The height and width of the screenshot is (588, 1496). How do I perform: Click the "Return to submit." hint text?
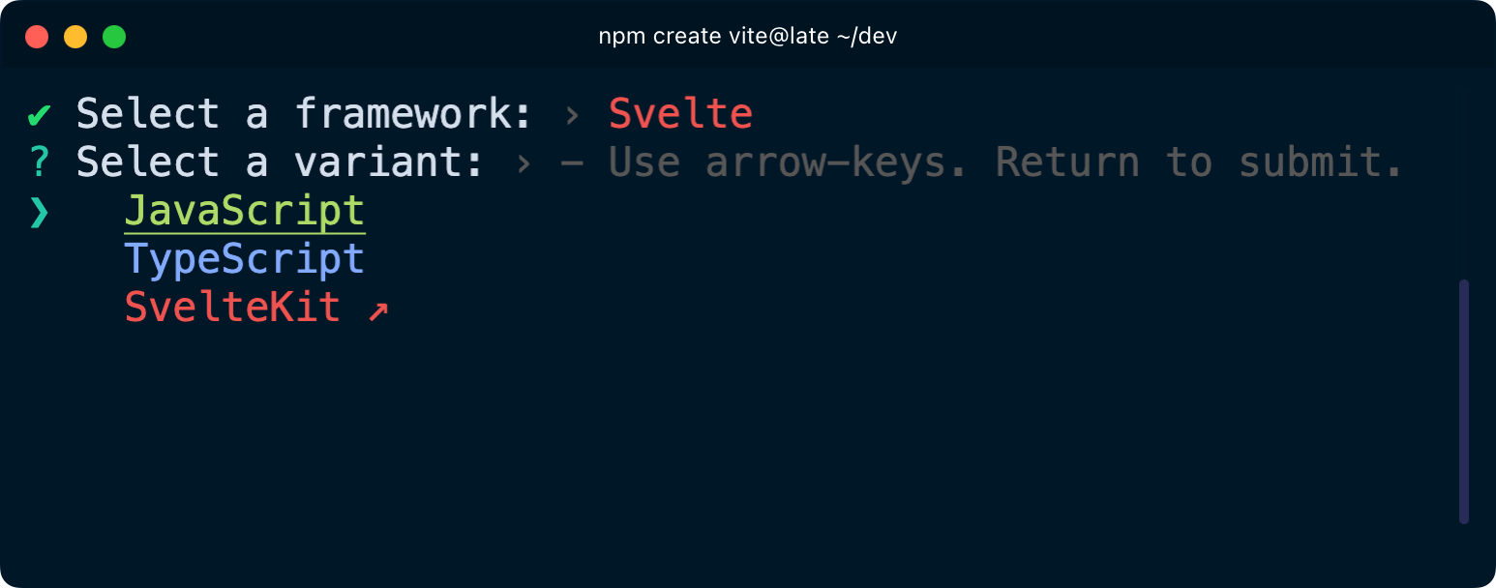coord(1200,162)
